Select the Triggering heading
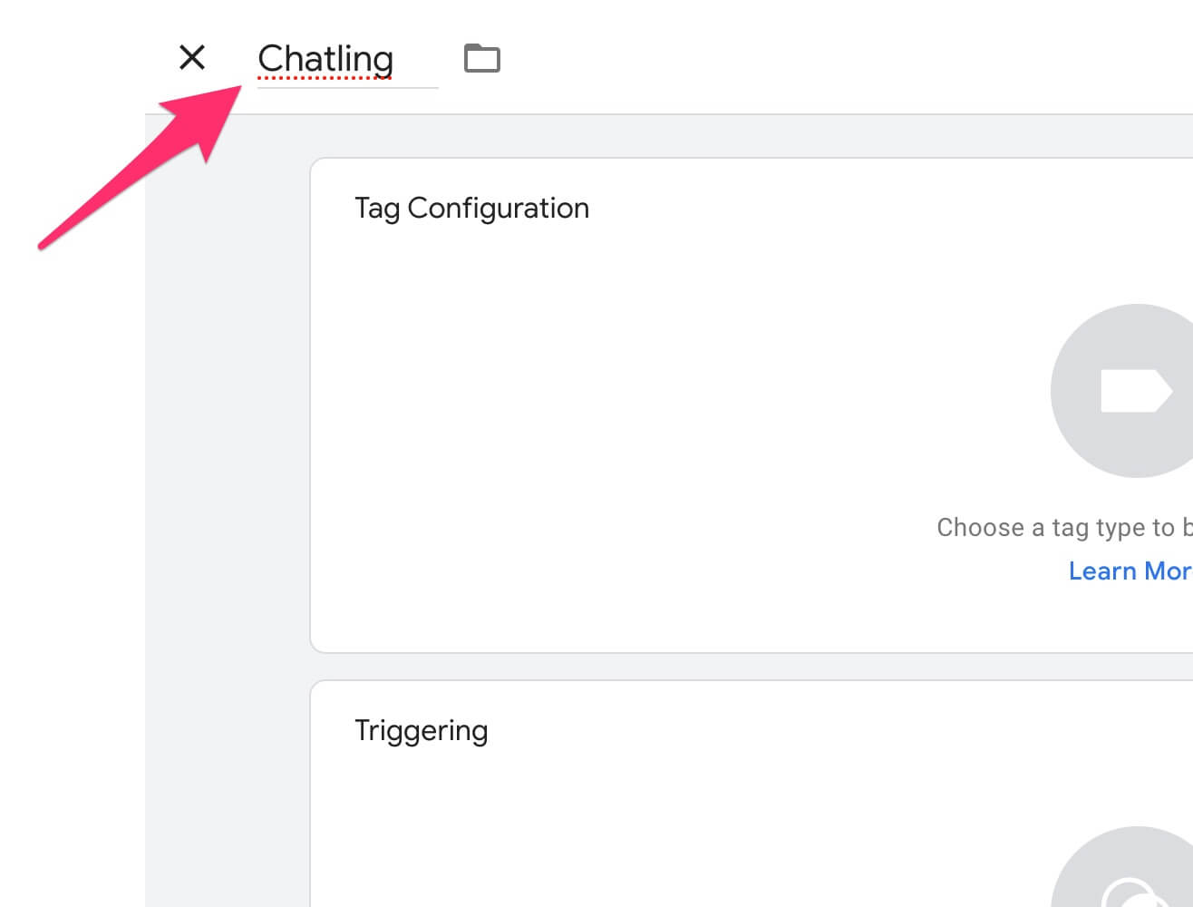The image size is (1193, 907). pos(422,731)
